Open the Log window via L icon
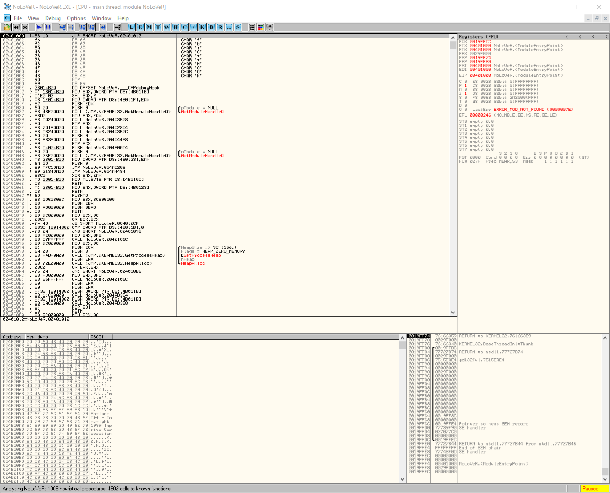This screenshot has width=610, height=493. click(x=132, y=27)
